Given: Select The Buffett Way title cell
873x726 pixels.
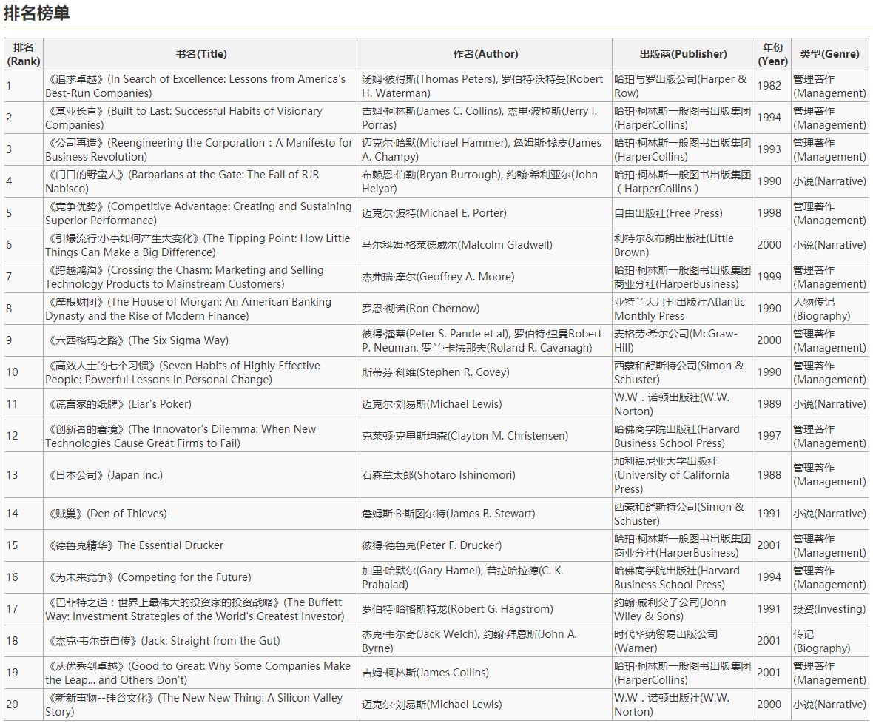Looking at the screenshot, I should click(201, 608).
